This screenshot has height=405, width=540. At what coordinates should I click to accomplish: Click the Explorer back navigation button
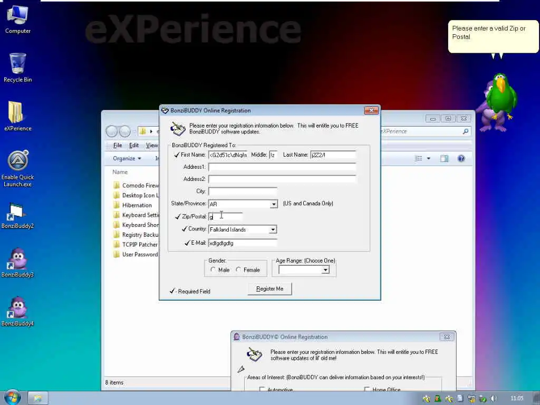(112, 131)
